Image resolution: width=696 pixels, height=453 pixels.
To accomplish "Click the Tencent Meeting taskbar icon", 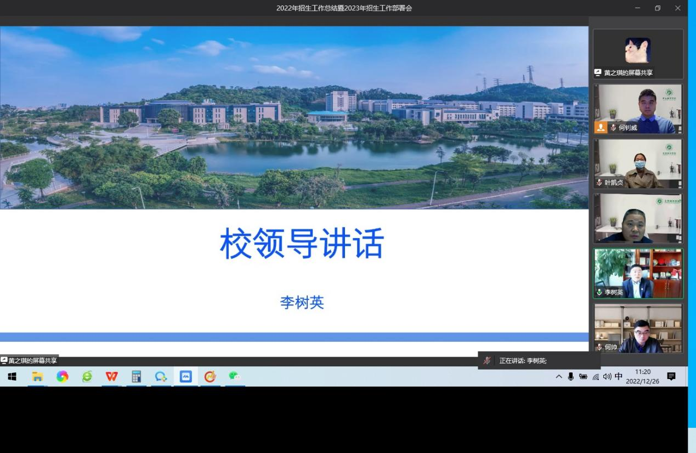I will (185, 376).
